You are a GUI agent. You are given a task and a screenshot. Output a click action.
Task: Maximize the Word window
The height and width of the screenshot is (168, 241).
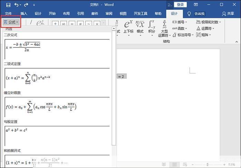click(221, 4)
